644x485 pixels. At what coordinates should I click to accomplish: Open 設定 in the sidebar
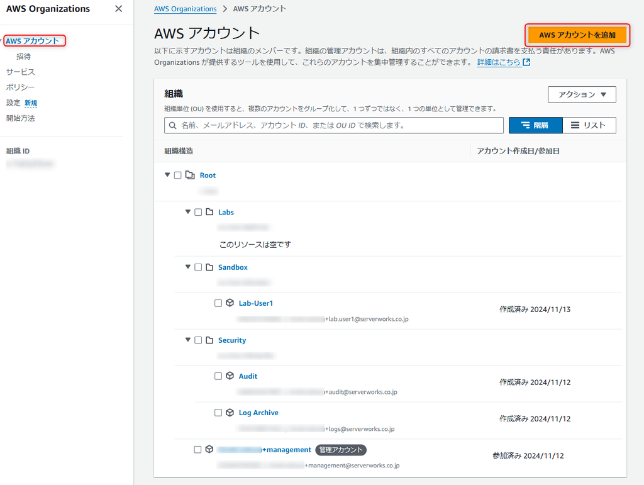13,103
